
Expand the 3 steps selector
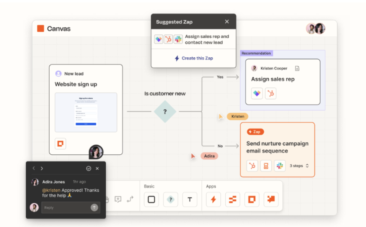point(299,166)
